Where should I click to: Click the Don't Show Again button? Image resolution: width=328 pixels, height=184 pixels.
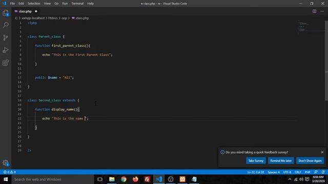tap(310, 160)
